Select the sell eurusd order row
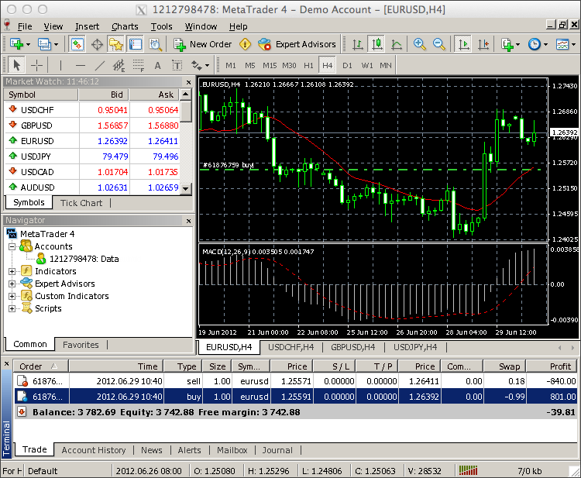Viewport: 581px width, 478px height. [x=296, y=381]
